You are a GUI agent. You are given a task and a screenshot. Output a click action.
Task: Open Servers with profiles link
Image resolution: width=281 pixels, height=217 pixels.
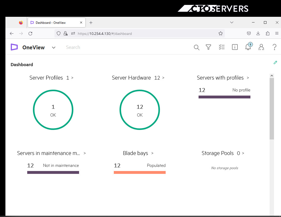[223, 78]
